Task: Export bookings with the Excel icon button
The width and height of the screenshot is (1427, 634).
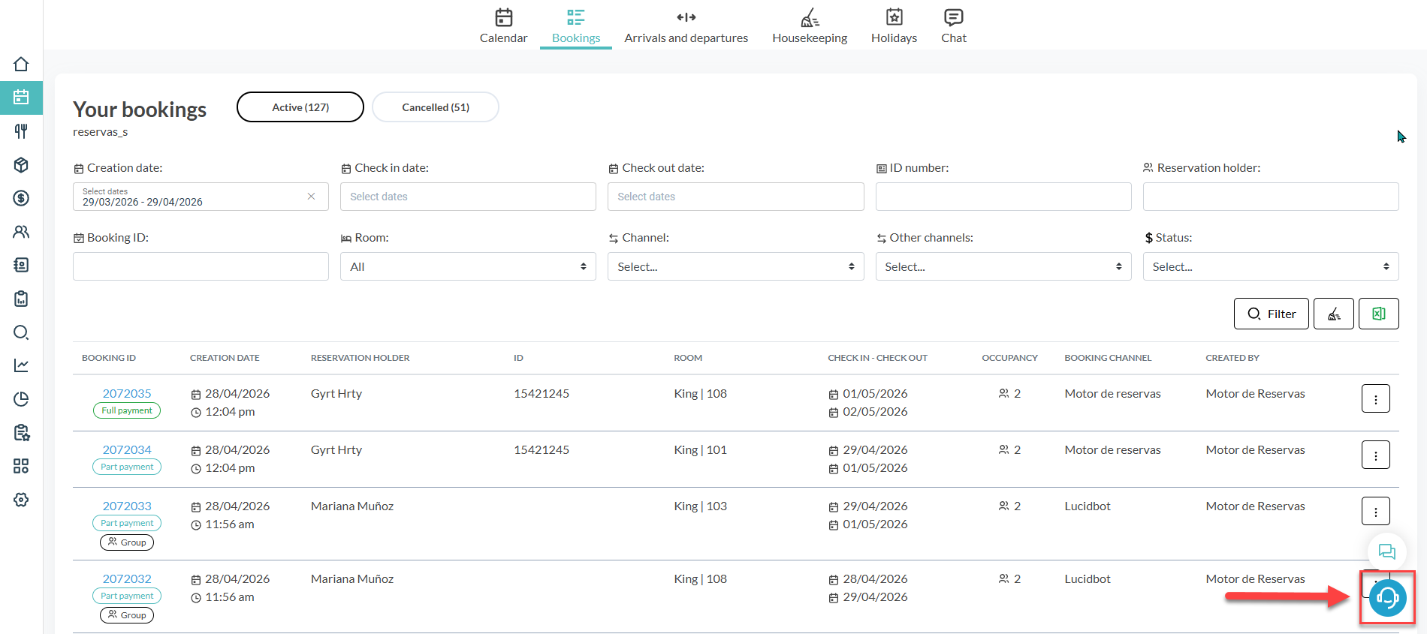Action: pos(1378,314)
